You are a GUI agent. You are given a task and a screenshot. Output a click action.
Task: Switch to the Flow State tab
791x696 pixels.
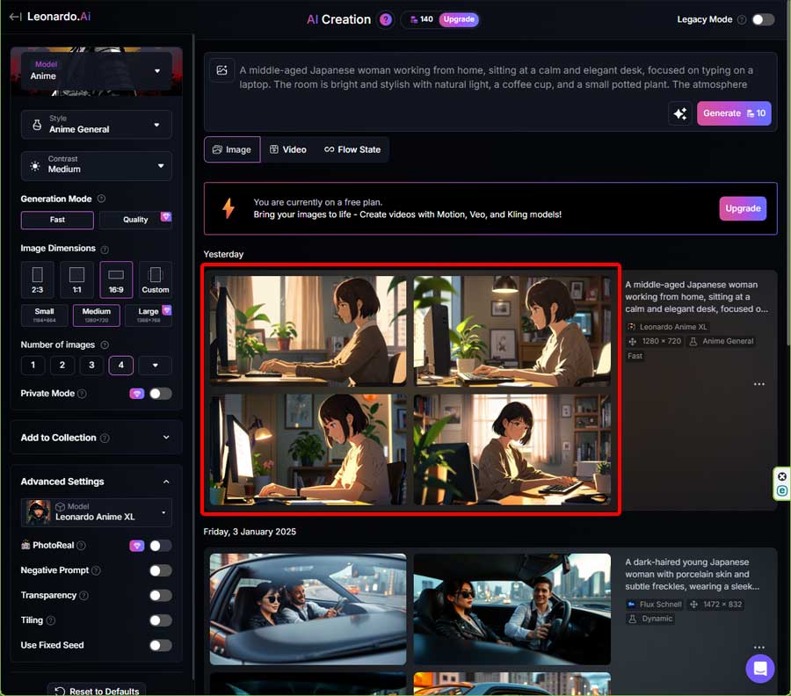pyautogui.click(x=352, y=149)
